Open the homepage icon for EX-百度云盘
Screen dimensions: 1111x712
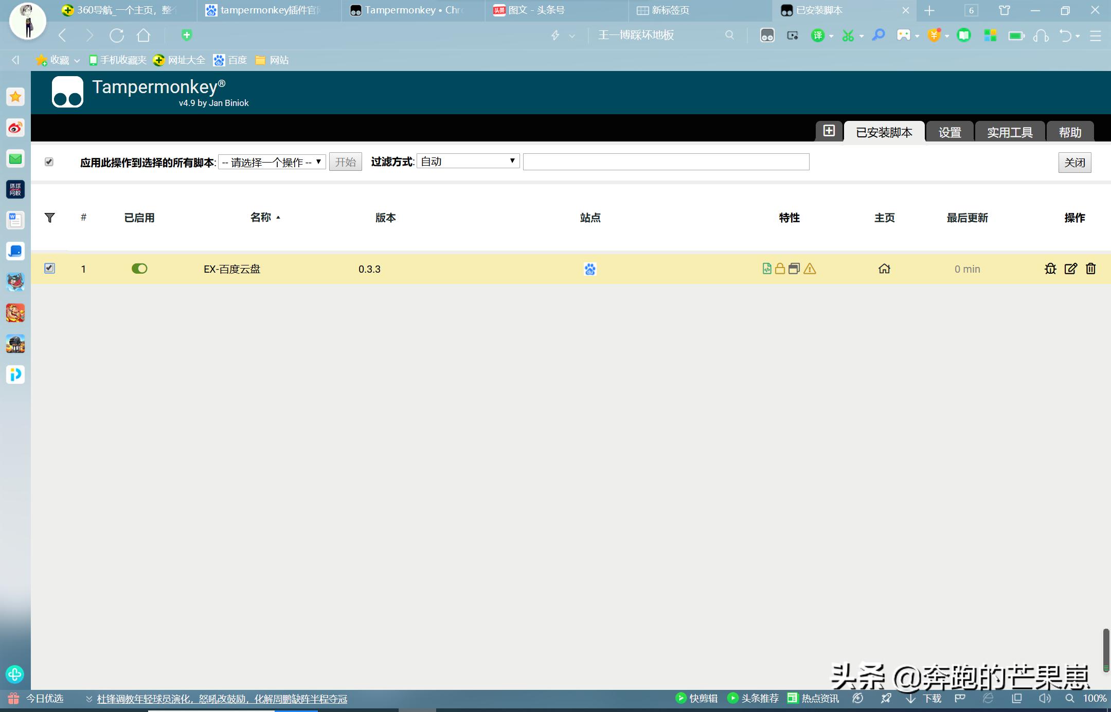click(884, 269)
